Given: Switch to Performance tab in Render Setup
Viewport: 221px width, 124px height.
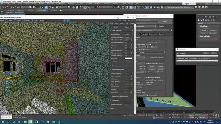Looking at the screenshot, I should click(x=144, y=34).
